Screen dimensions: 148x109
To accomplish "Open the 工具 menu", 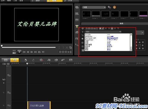I will pyautogui.click(x=15, y=1).
